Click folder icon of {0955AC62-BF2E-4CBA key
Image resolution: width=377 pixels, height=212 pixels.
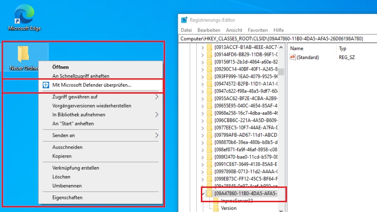click(x=209, y=98)
